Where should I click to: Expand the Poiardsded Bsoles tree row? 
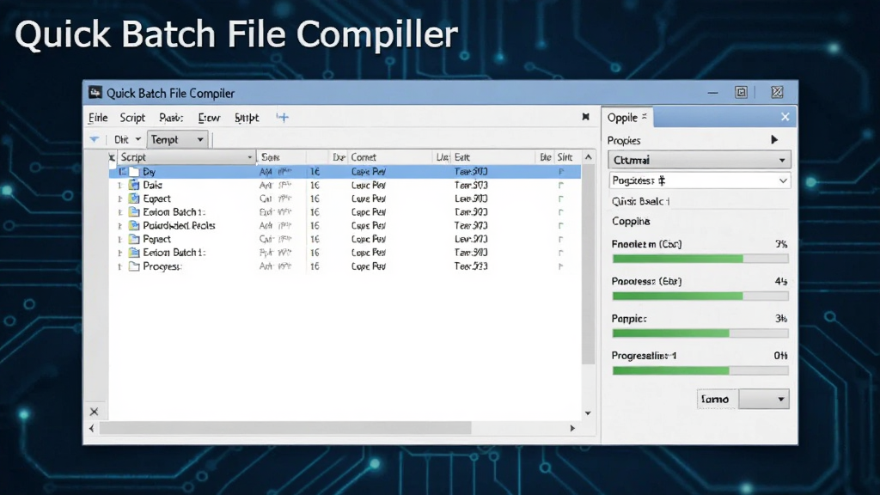(120, 226)
